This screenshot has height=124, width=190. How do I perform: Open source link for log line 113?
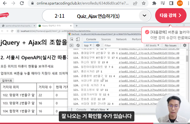pyautogui.click(x=149, y=53)
